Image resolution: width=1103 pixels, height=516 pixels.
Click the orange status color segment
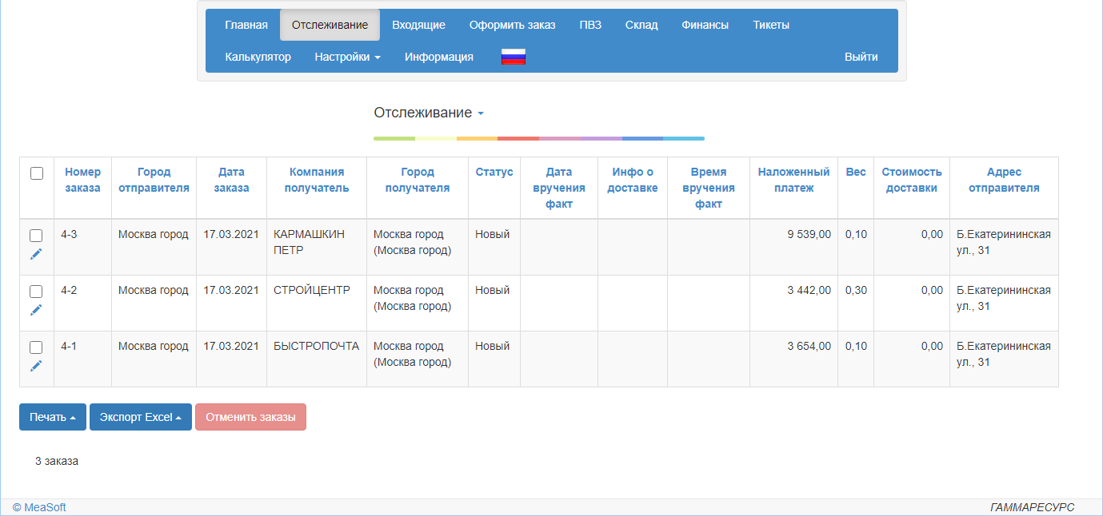[477, 139]
